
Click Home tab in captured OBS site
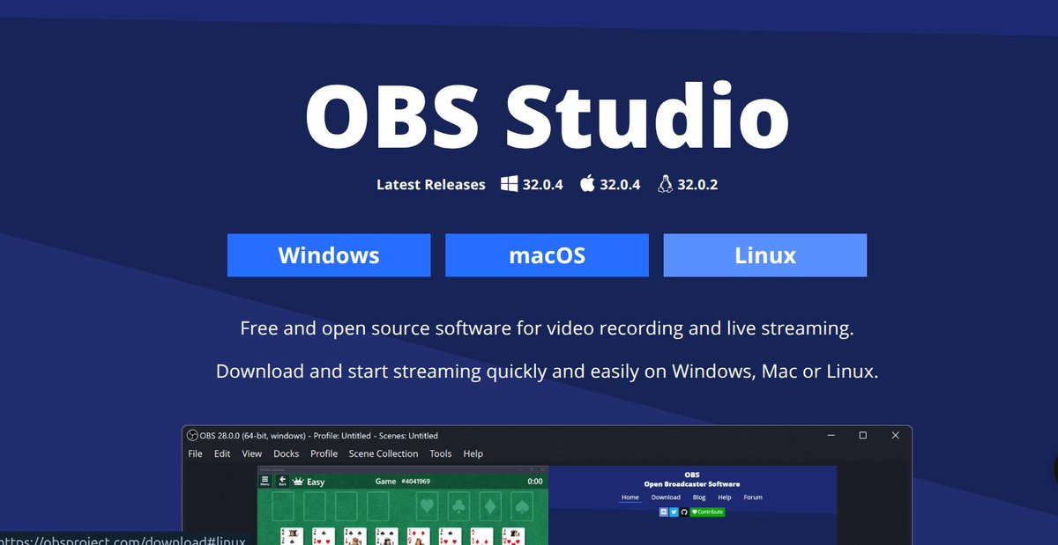tap(630, 497)
